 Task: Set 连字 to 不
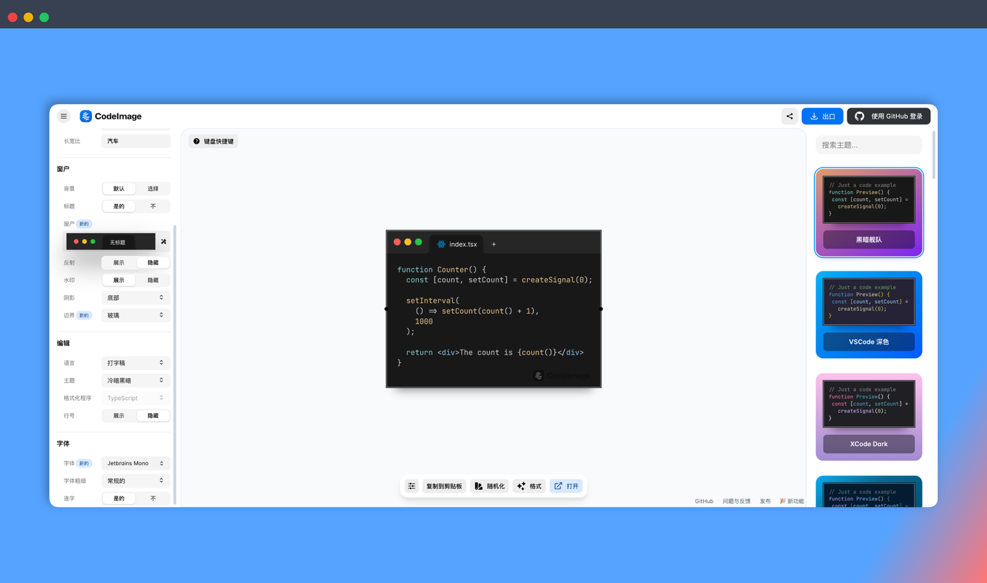point(153,499)
